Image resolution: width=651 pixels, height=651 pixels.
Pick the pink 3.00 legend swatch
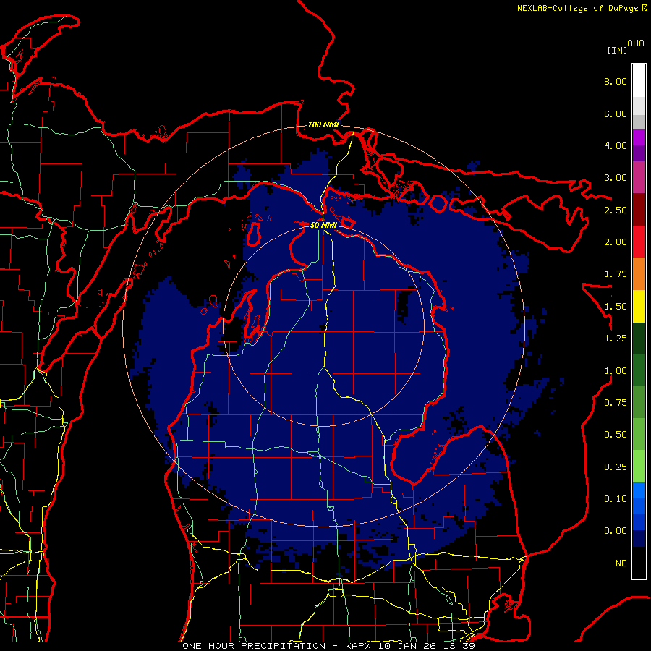639,178
